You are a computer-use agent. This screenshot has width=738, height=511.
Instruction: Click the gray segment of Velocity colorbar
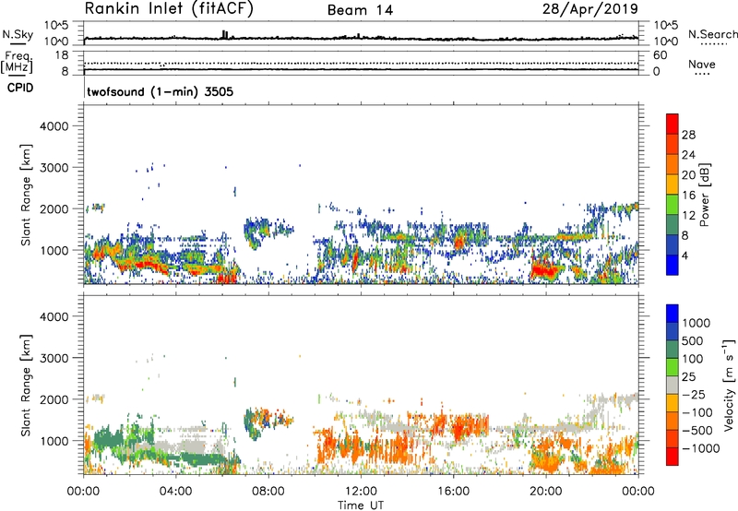(673, 385)
